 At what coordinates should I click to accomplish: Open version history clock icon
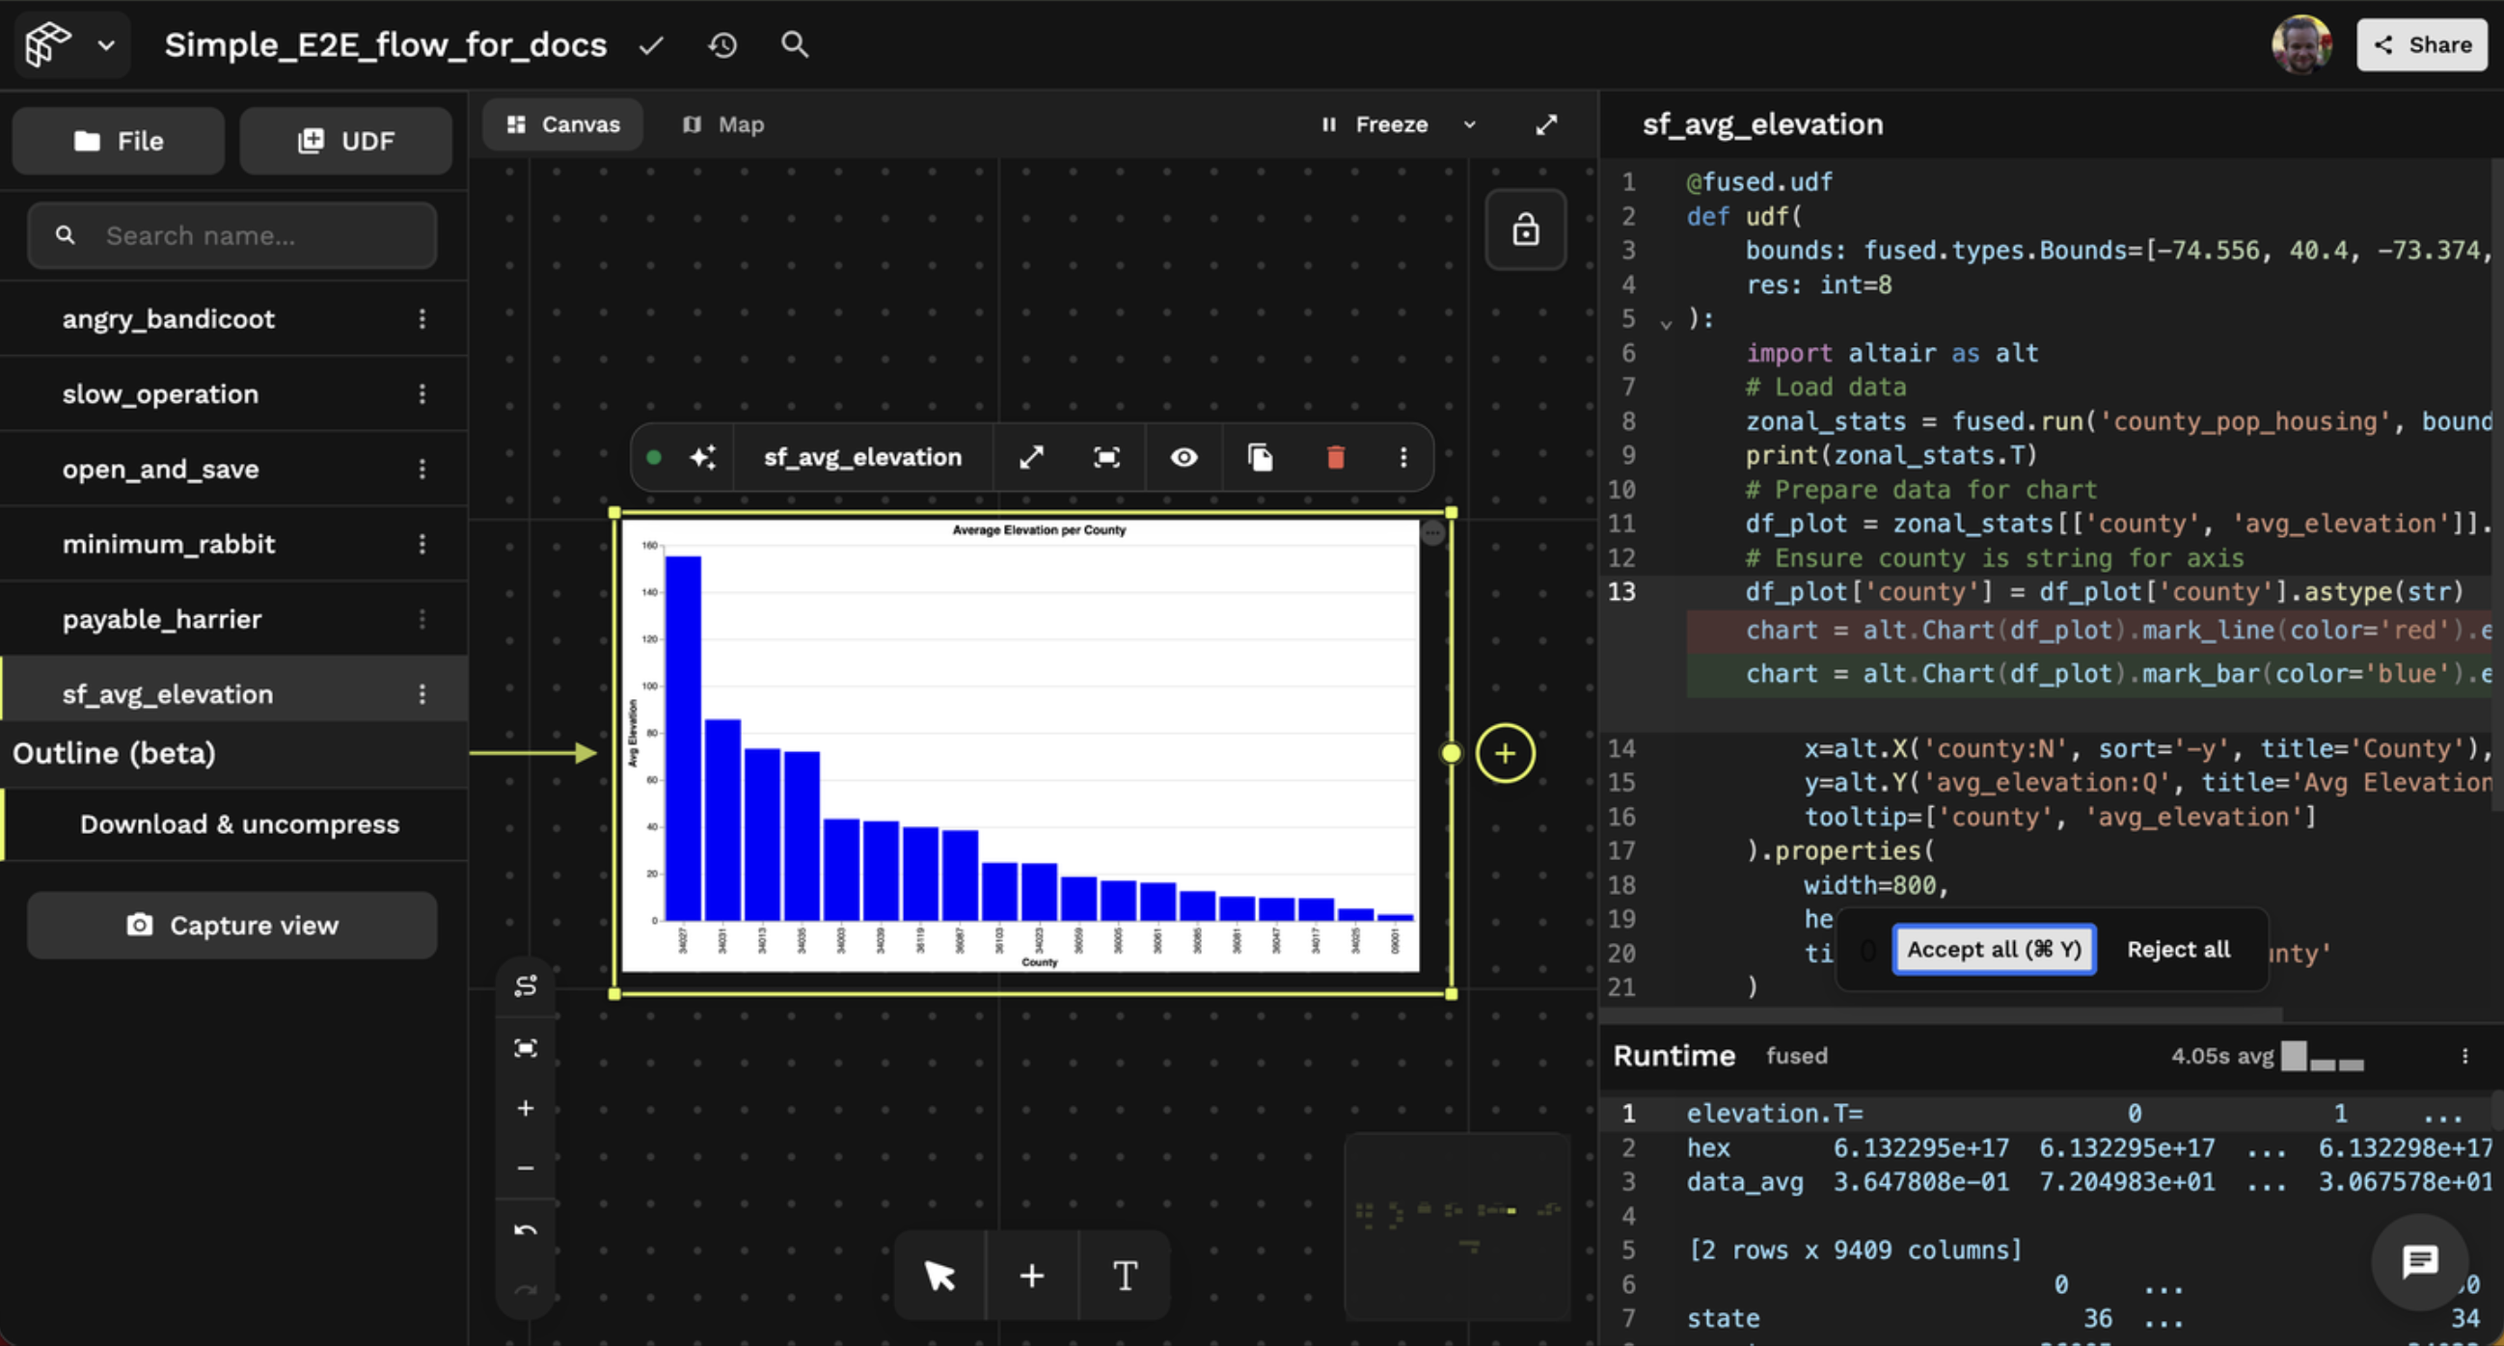[722, 44]
